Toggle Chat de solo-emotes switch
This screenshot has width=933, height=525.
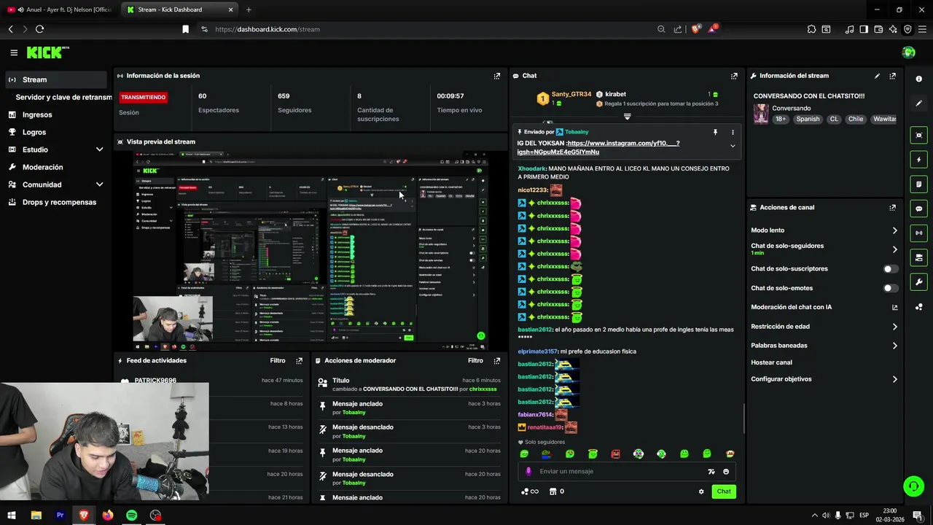coord(890,288)
